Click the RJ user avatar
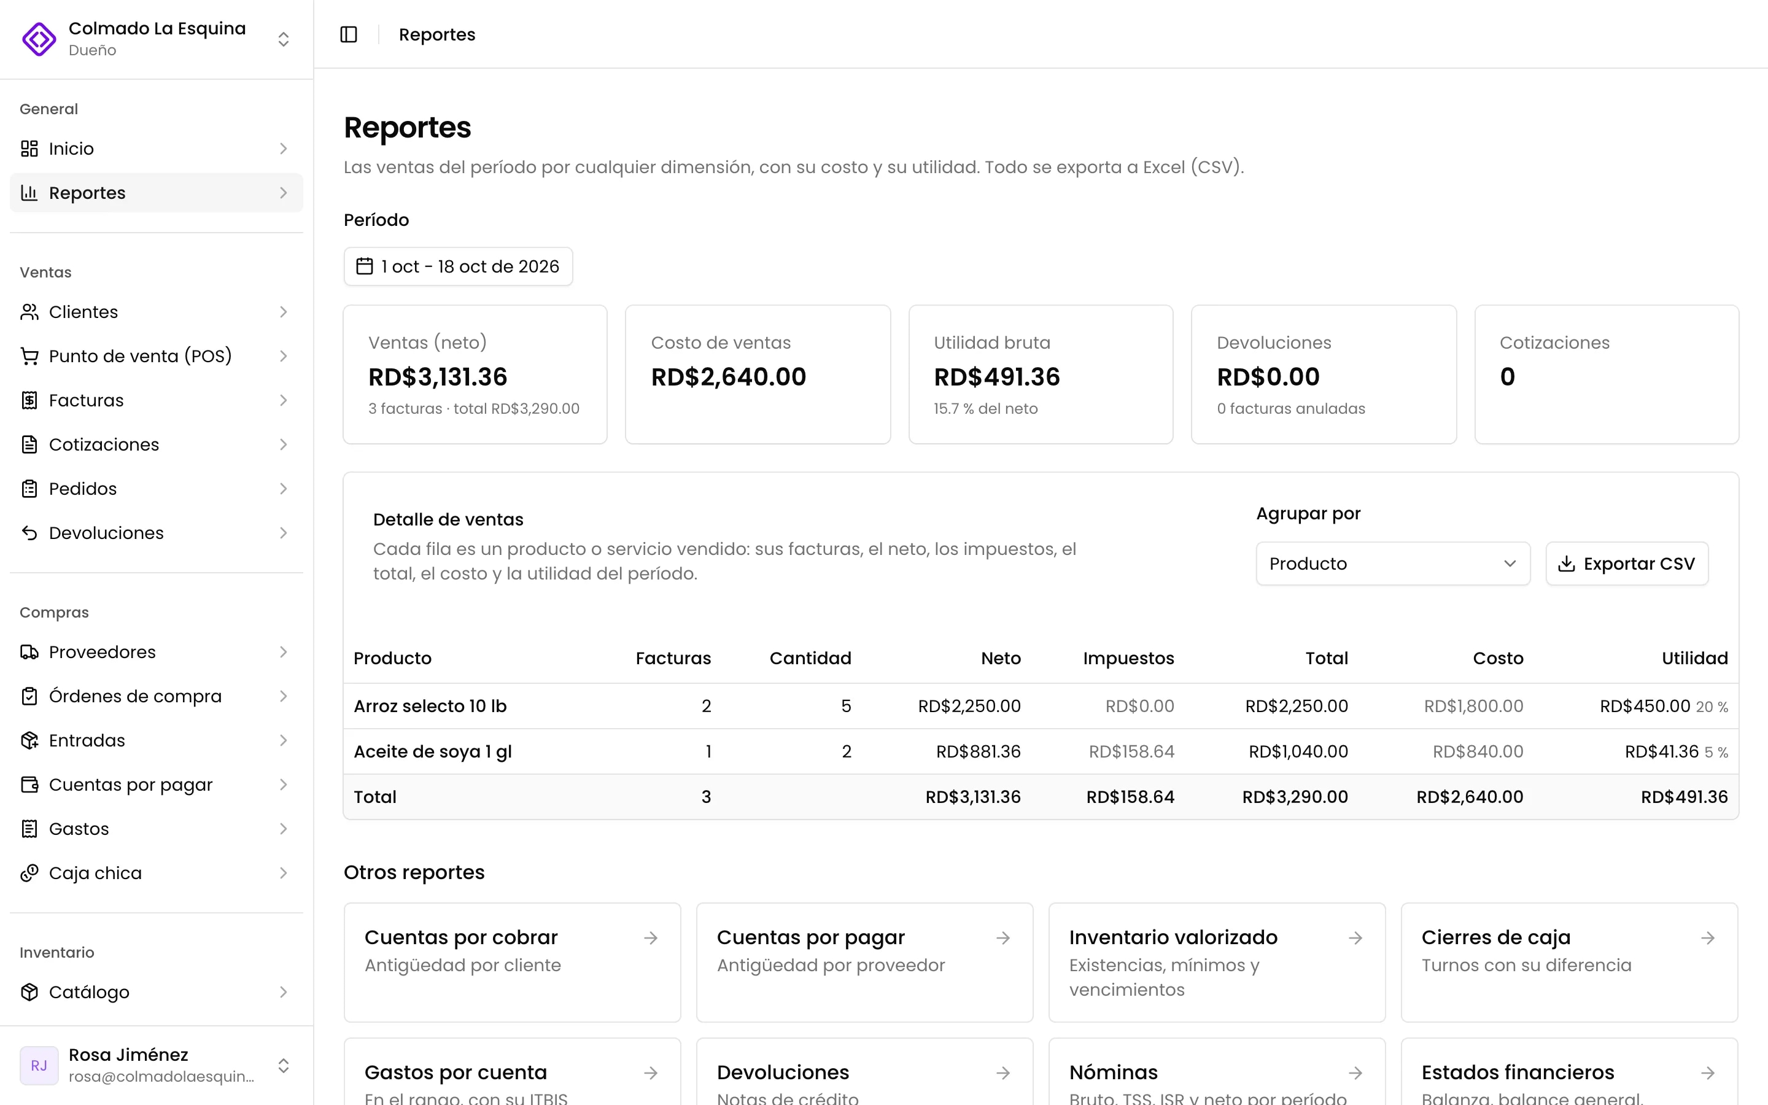 (x=39, y=1066)
